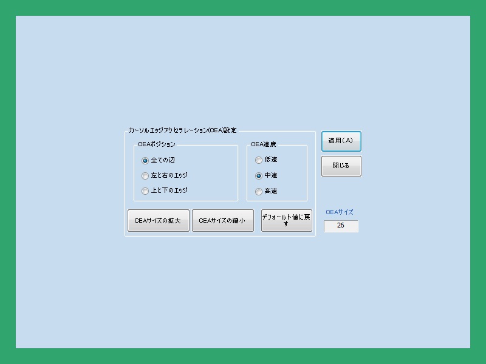Image resolution: width=486 pixels, height=364 pixels.
Task: Click the 'CEAポジション' group heading
Action: click(157, 144)
